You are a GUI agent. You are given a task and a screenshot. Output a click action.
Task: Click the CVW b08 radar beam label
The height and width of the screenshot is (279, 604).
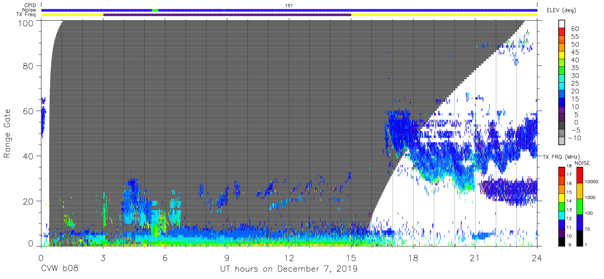pos(60,269)
